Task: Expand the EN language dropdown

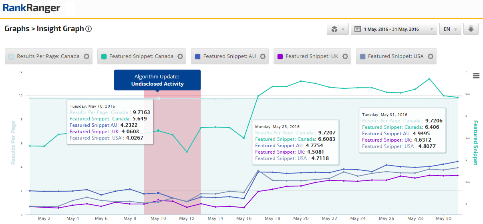Action: coord(450,29)
